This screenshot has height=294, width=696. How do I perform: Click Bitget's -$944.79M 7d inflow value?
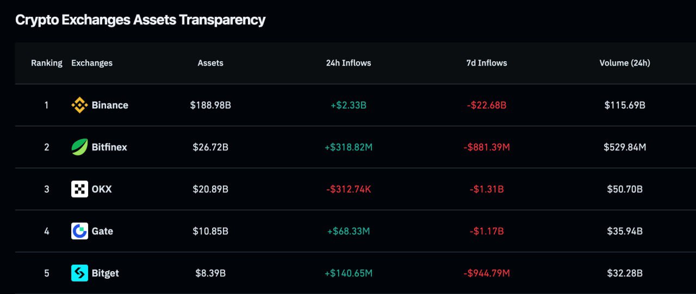[x=487, y=273]
